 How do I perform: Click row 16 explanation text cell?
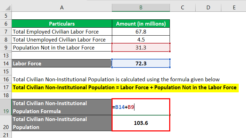tap(116, 80)
